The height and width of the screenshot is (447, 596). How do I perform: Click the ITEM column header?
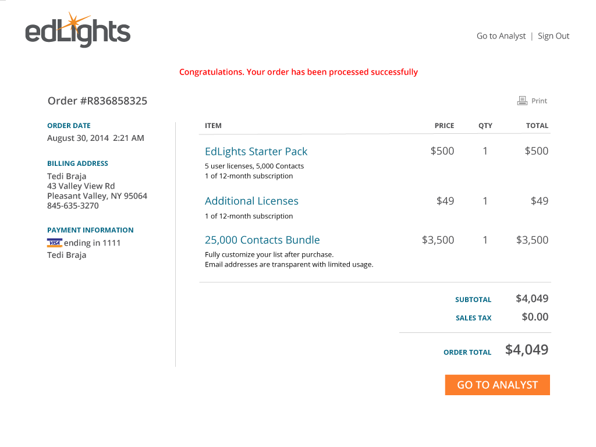[x=213, y=126]
